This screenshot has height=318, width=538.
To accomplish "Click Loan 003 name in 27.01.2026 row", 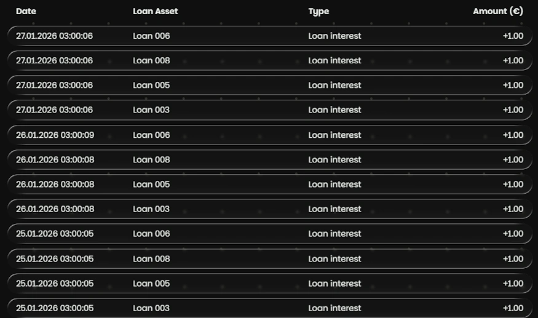I will coord(151,109).
